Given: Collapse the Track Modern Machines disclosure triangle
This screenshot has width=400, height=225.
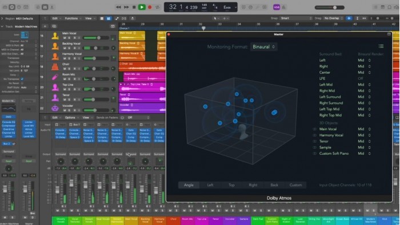Looking at the screenshot, I should point(2,26).
